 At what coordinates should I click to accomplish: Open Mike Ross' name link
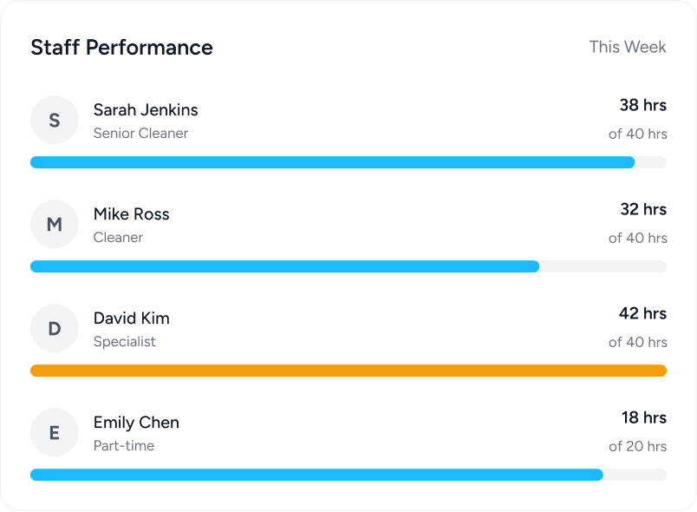point(132,213)
